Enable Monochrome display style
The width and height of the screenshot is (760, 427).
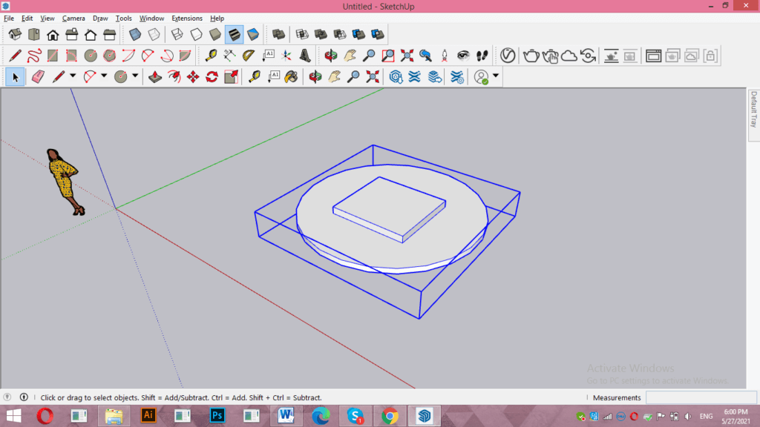tap(253, 34)
